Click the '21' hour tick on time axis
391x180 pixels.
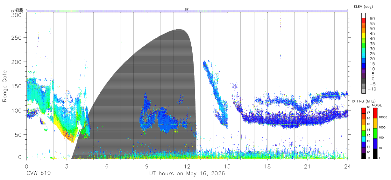[x=307, y=166]
